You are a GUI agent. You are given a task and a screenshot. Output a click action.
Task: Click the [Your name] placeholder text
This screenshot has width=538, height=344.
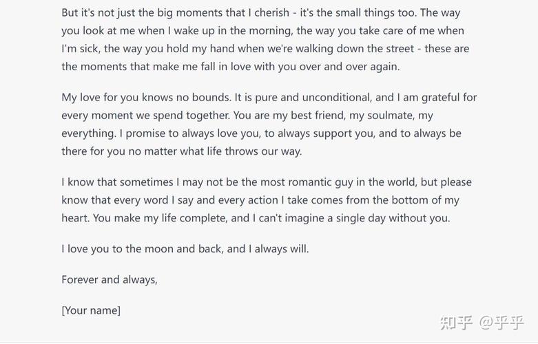91,310
